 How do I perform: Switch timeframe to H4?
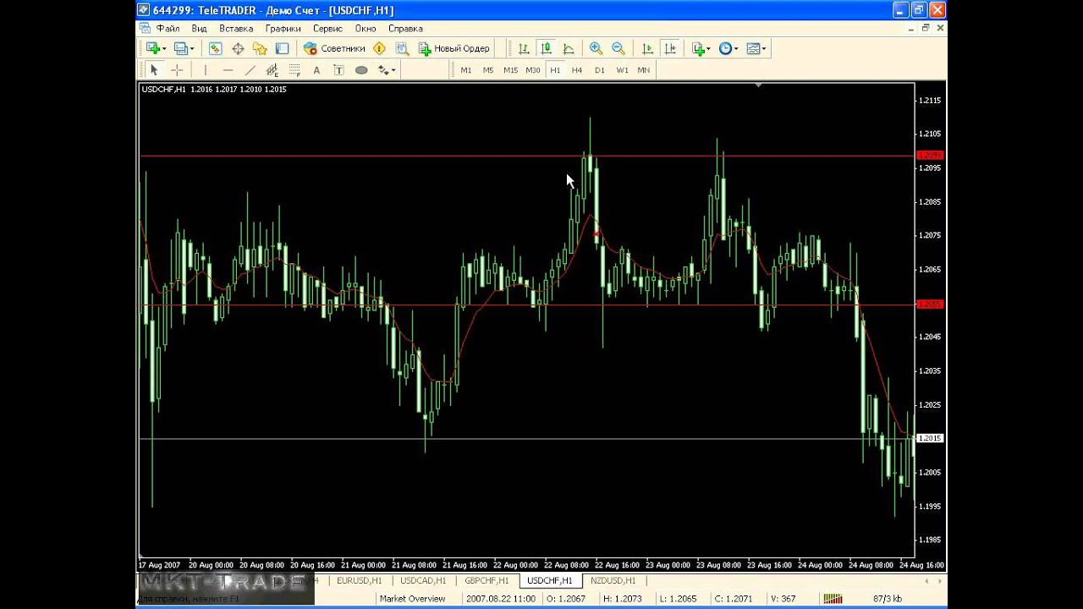click(x=577, y=70)
